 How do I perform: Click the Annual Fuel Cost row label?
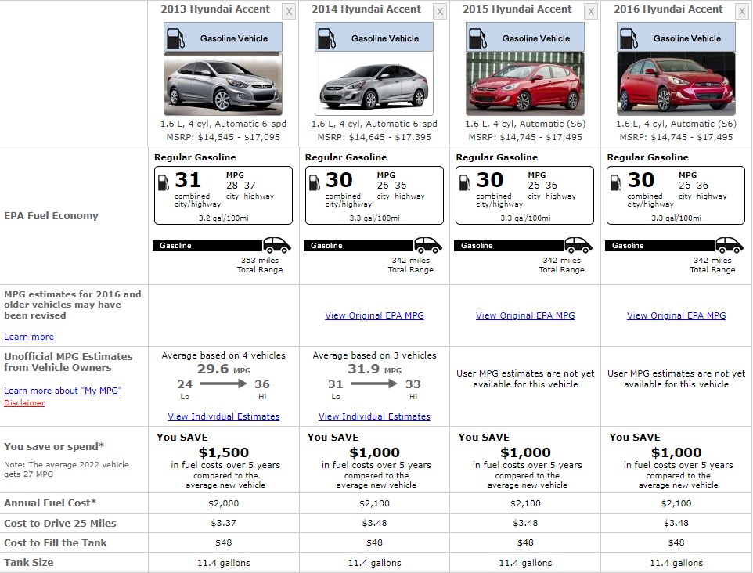pyautogui.click(x=50, y=503)
